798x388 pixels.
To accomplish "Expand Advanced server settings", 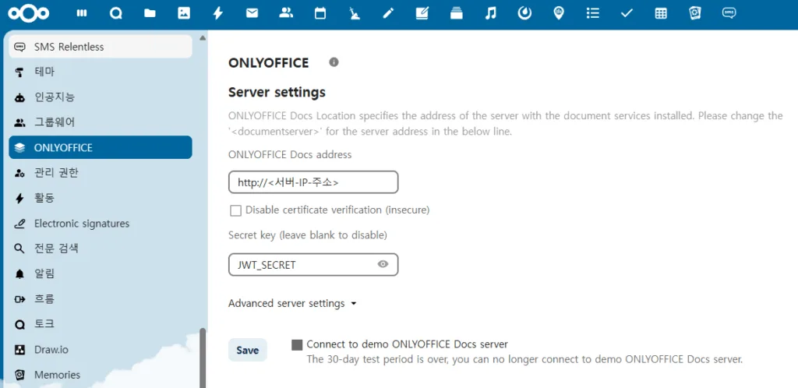I will tap(293, 304).
